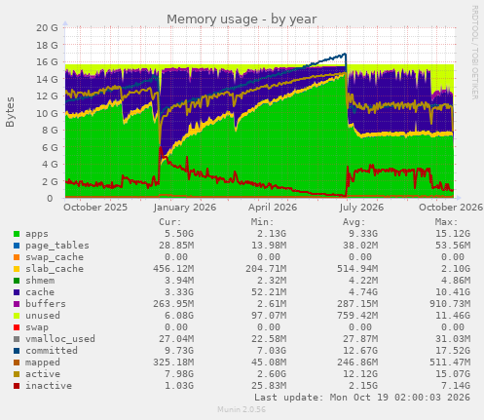Click committed max value 17.52G

pyautogui.click(x=453, y=351)
